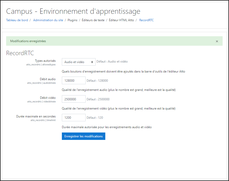Click the Plugins breadcrumb item
This screenshot has width=229, height=181.
coord(72,20)
